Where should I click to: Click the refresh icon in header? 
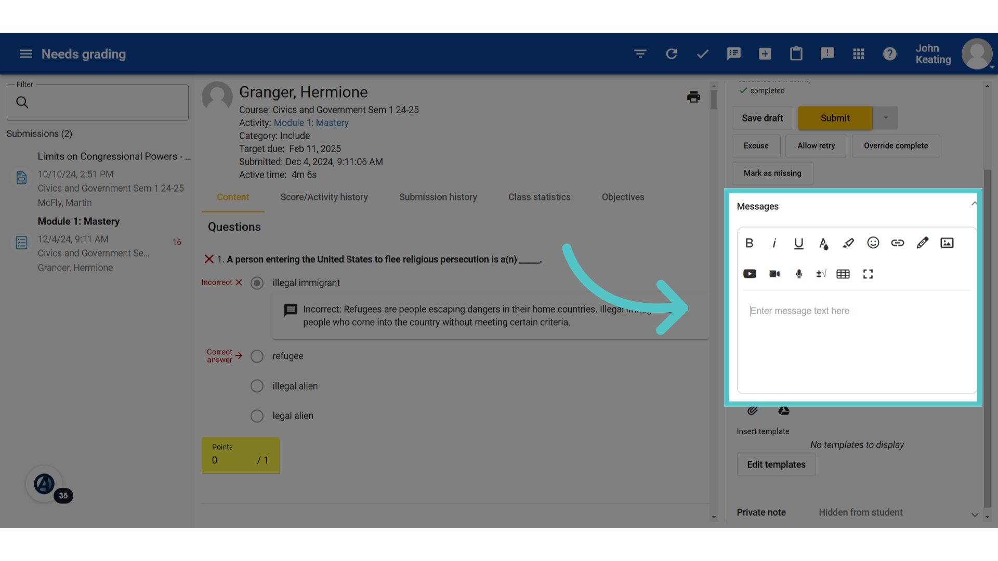point(672,54)
